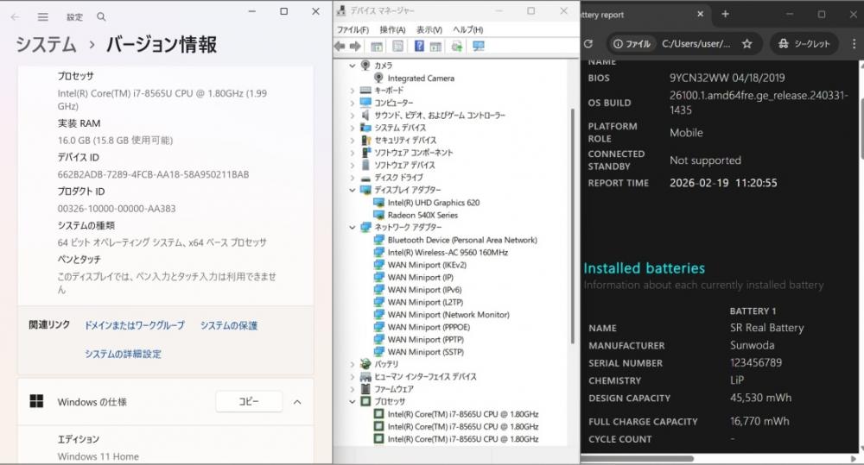Screen dimensions: 864x465
Task: Expand the キーボード tree node
Action: click(353, 91)
